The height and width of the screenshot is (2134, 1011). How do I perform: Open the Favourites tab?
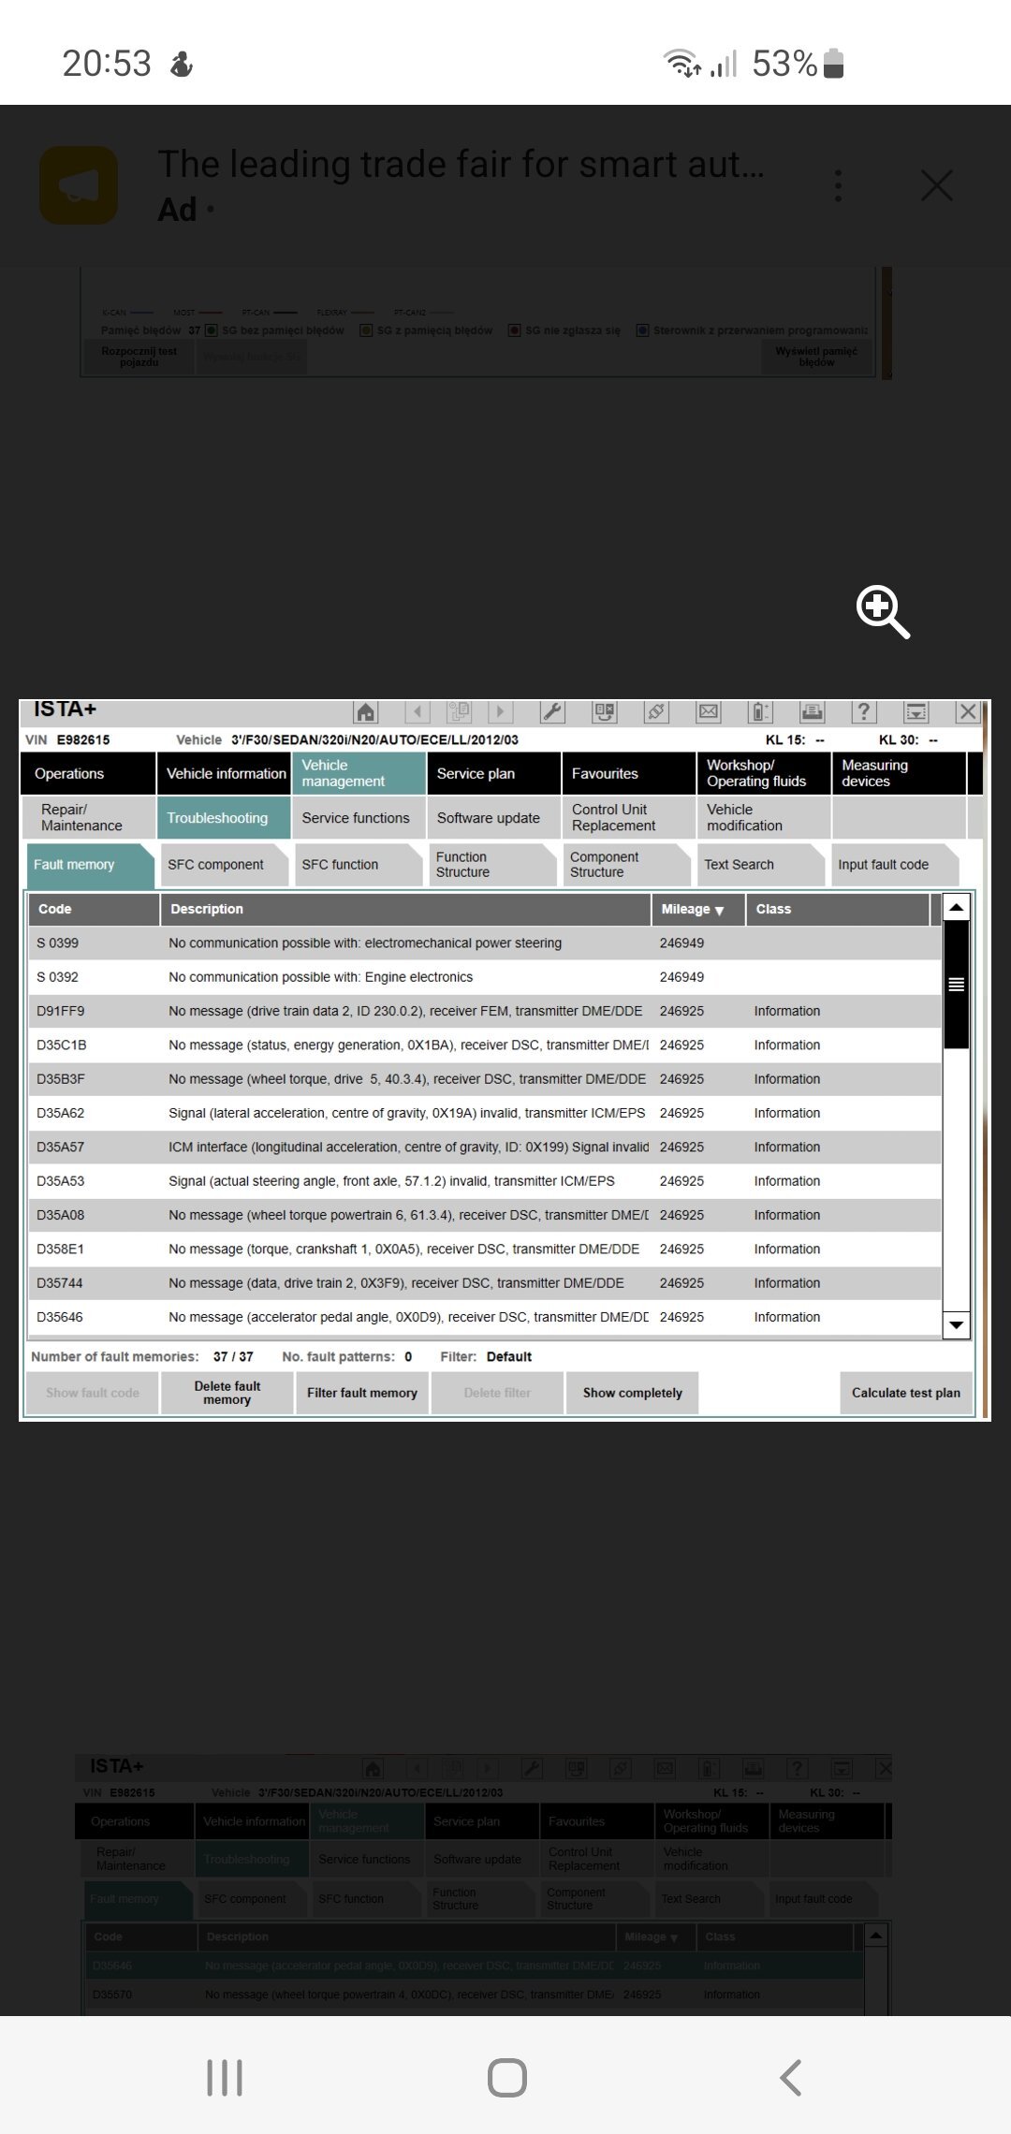coord(629,774)
